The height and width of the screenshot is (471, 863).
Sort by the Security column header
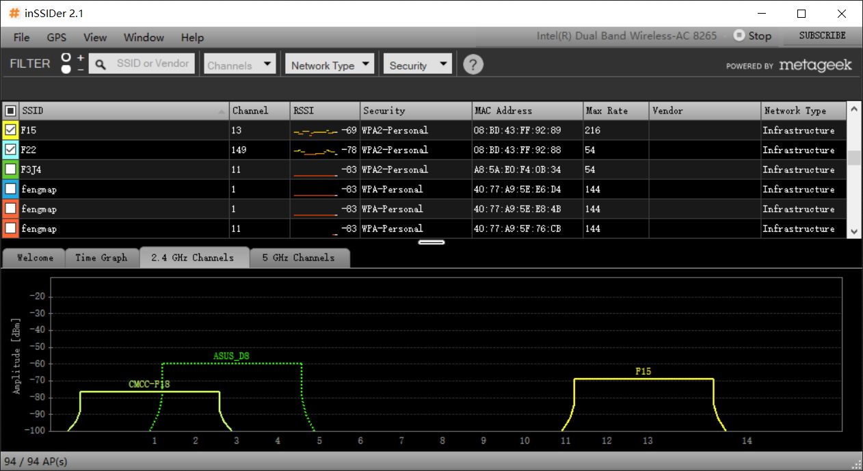coord(416,111)
